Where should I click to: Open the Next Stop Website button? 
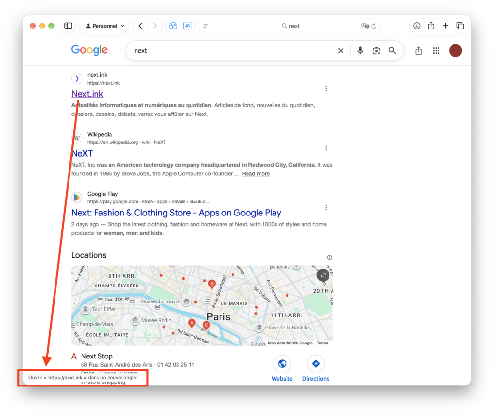point(282,368)
